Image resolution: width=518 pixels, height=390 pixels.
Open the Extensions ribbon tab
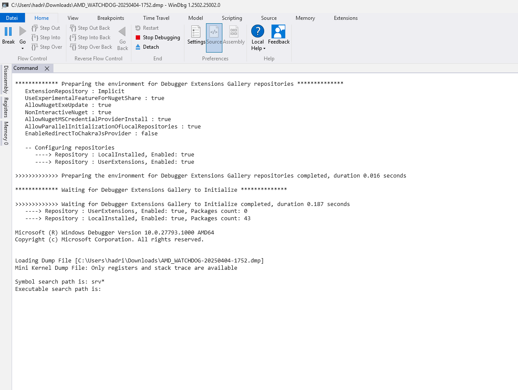pyautogui.click(x=346, y=18)
